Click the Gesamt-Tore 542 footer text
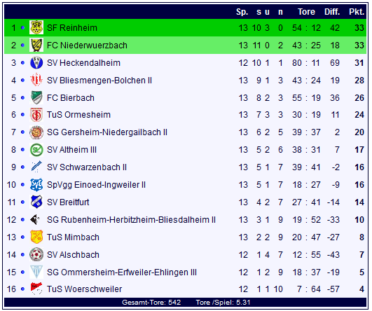 (151, 303)
